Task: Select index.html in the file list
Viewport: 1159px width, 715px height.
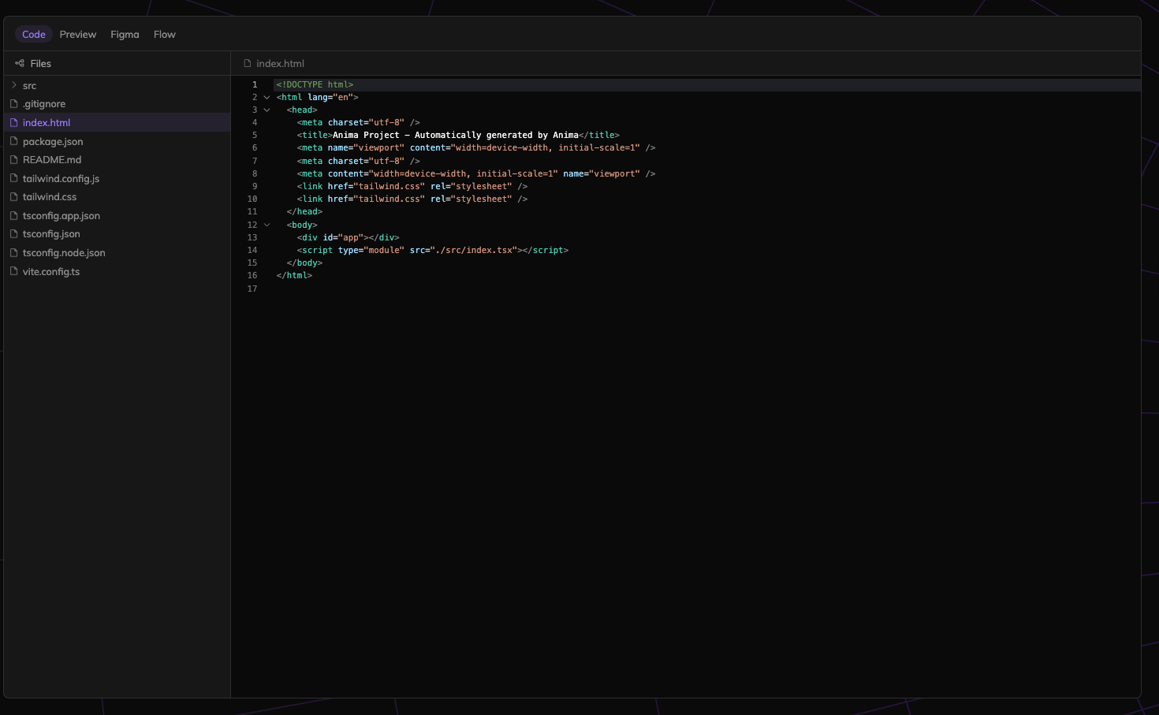Action: pos(117,122)
